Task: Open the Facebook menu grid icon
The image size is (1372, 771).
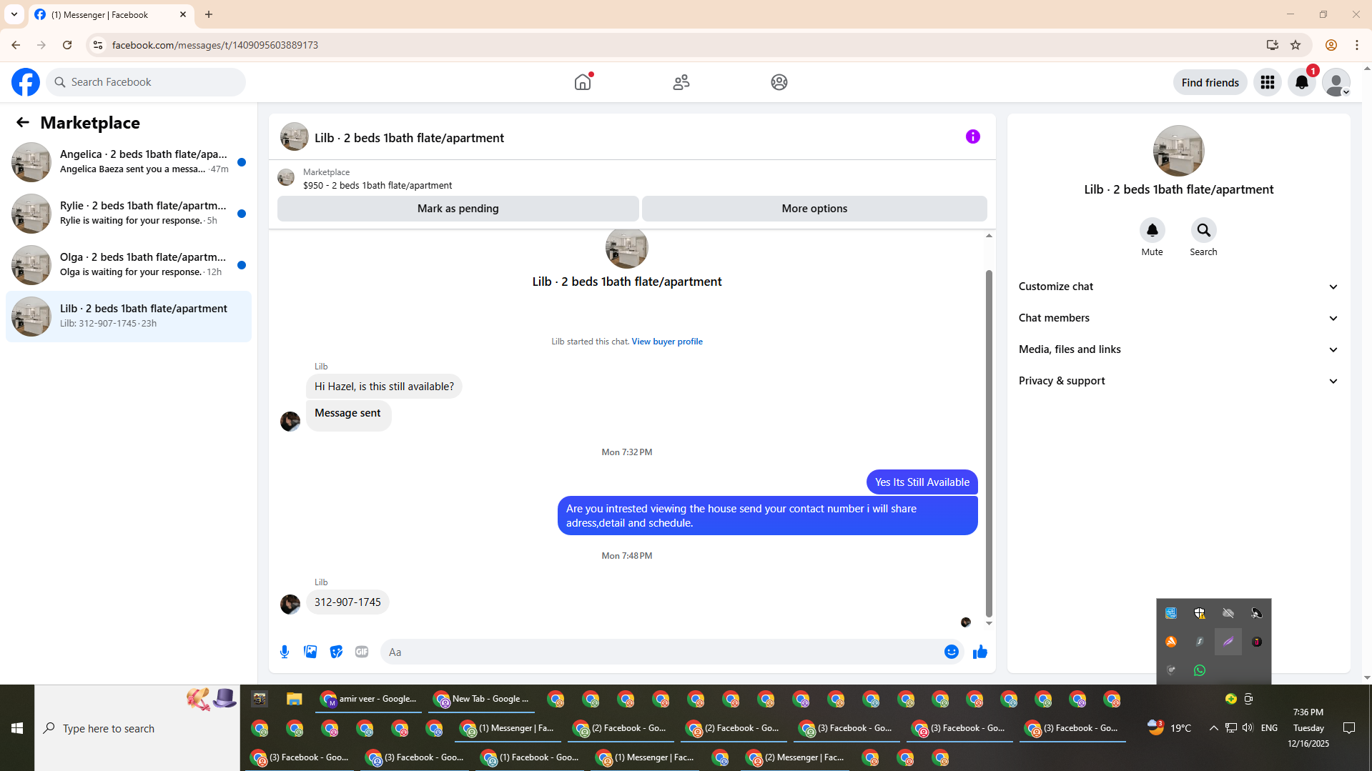Action: 1268,82
